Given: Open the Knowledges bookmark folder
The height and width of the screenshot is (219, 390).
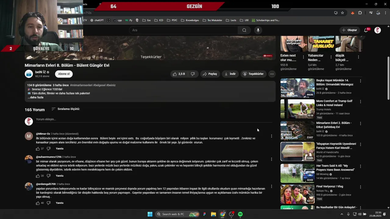Looking at the screenshot, I should point(190,20).
